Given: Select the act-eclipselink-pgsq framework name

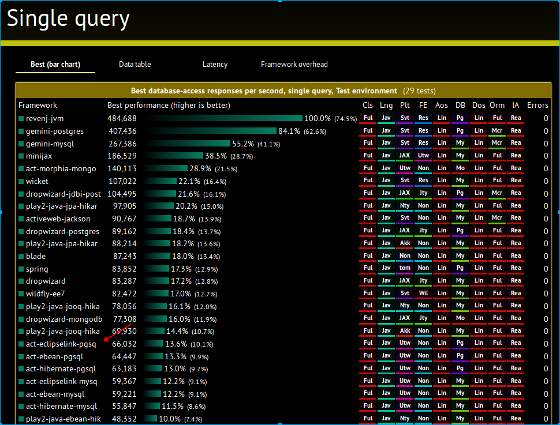Looking at the screenshot, I should [61, 344].
